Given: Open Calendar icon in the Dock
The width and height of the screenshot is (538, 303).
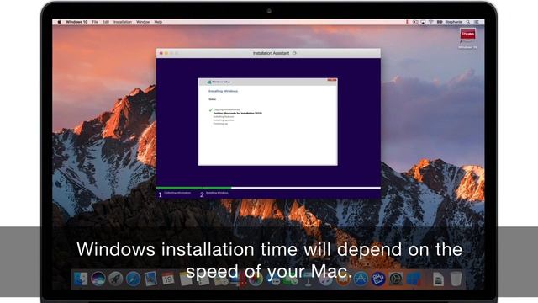Looking at the screenshot, I should tap(168, 279).
